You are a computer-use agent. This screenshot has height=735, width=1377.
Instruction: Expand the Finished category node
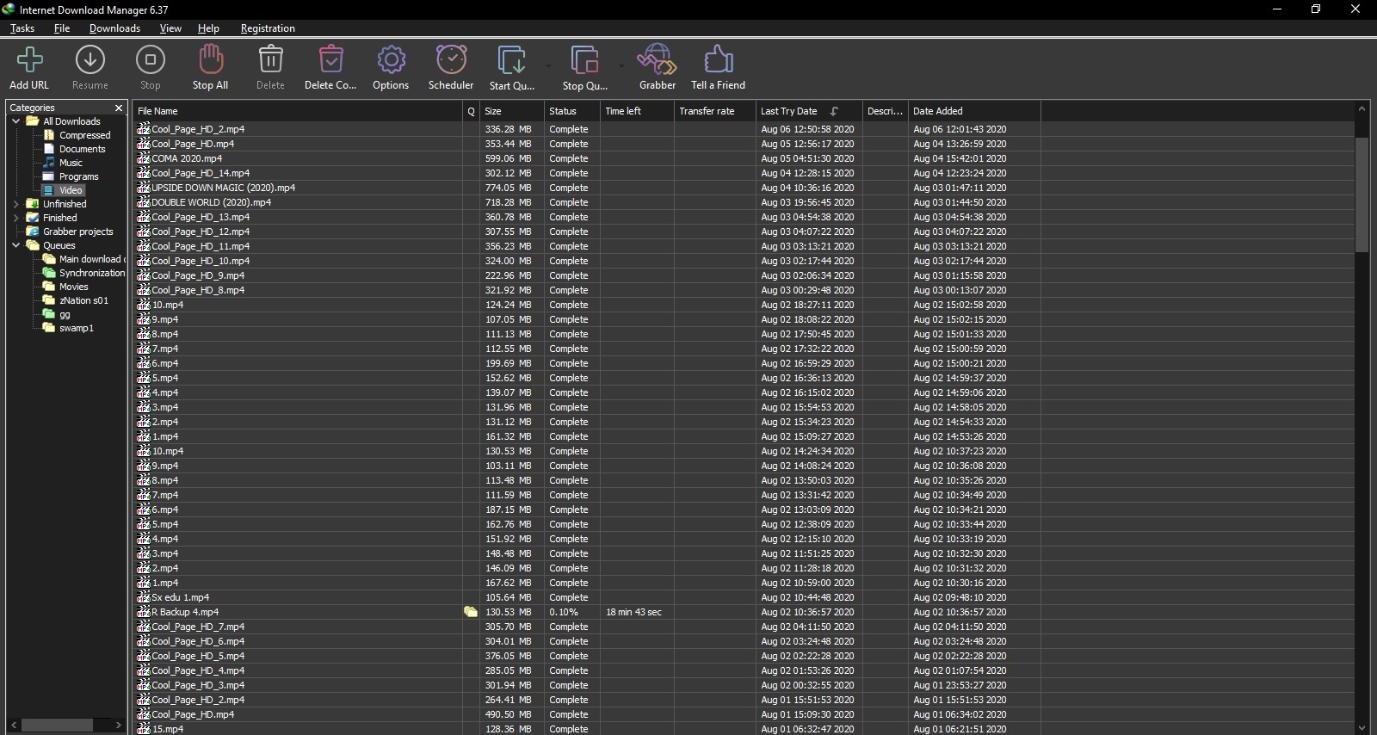16,218
